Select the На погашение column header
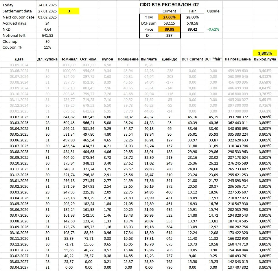Viewport: 278px width, 271px height. 238,59
